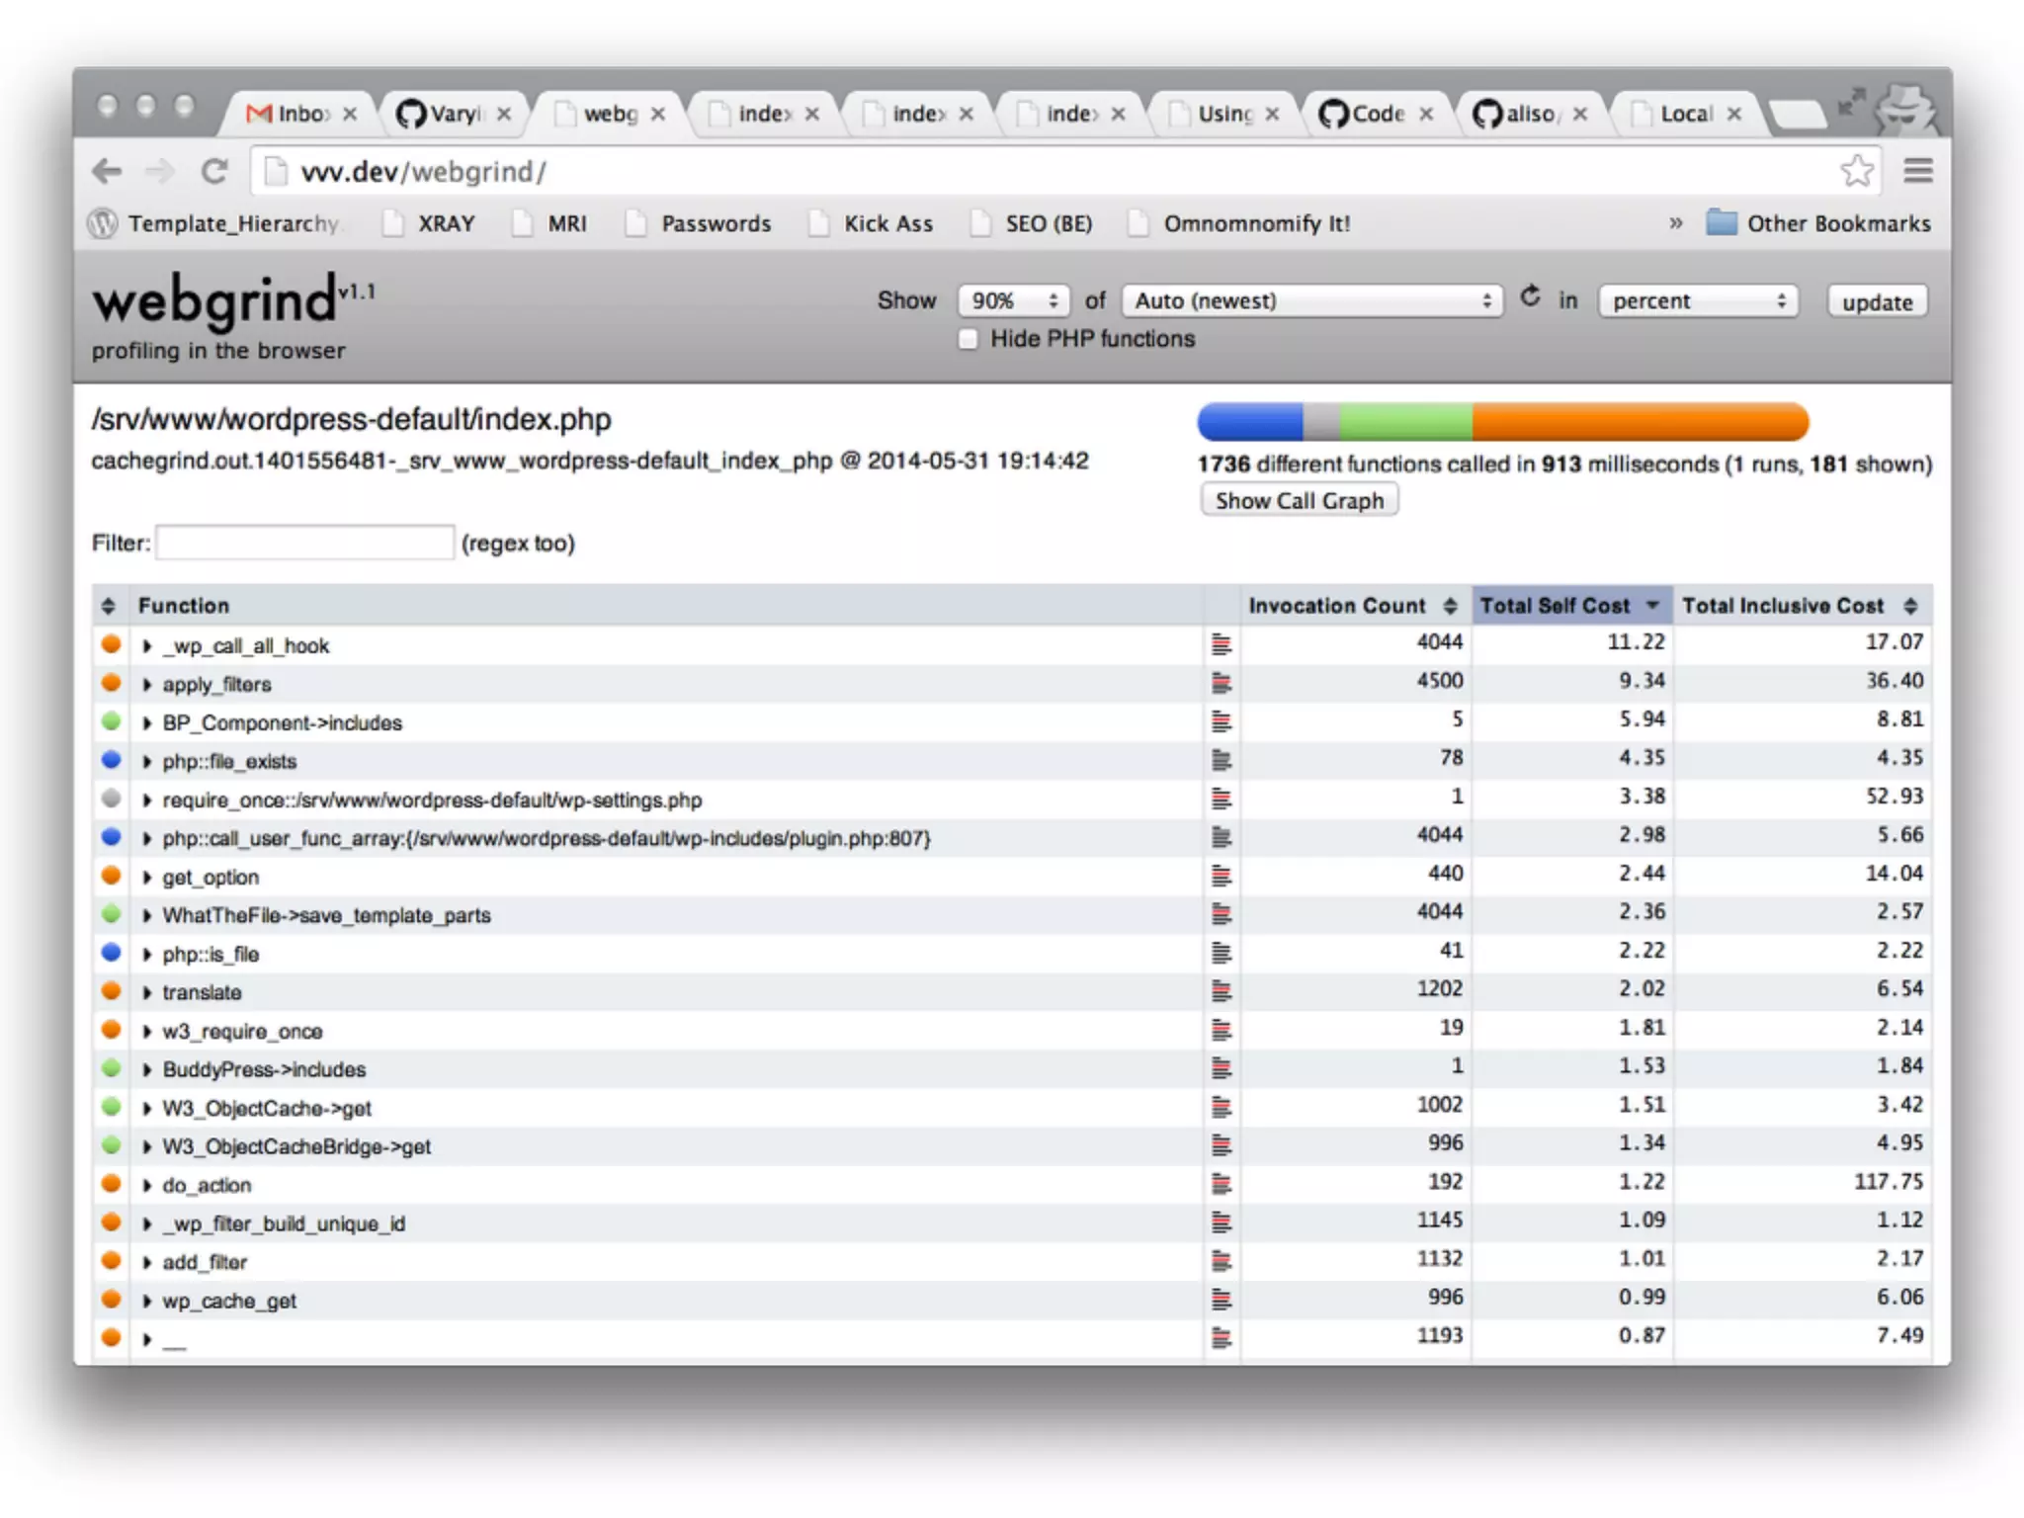The height and width of the screenshot is (1518, 2024).
Task: Open source icon in w3_require_once row
Action: click(x=1222, y=1030)
